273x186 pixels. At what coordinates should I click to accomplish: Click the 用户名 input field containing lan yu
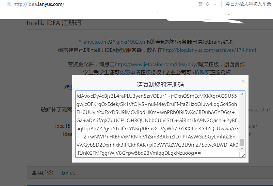click(x=166, y=173)
